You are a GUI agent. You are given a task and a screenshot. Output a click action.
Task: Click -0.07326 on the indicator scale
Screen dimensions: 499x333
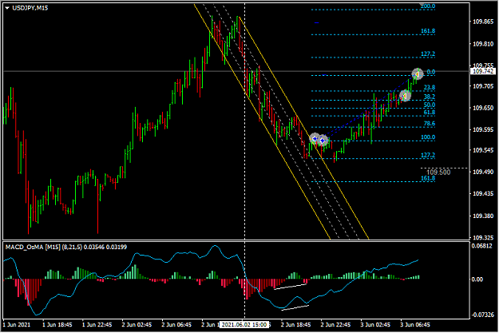[x=483, y=315]
